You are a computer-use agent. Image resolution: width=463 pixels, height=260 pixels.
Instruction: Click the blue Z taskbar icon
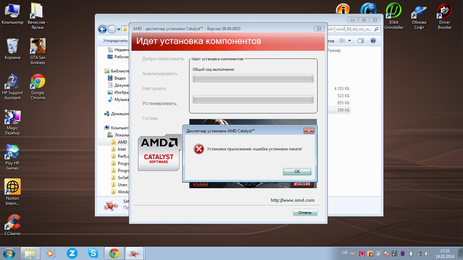pos(72,253)
